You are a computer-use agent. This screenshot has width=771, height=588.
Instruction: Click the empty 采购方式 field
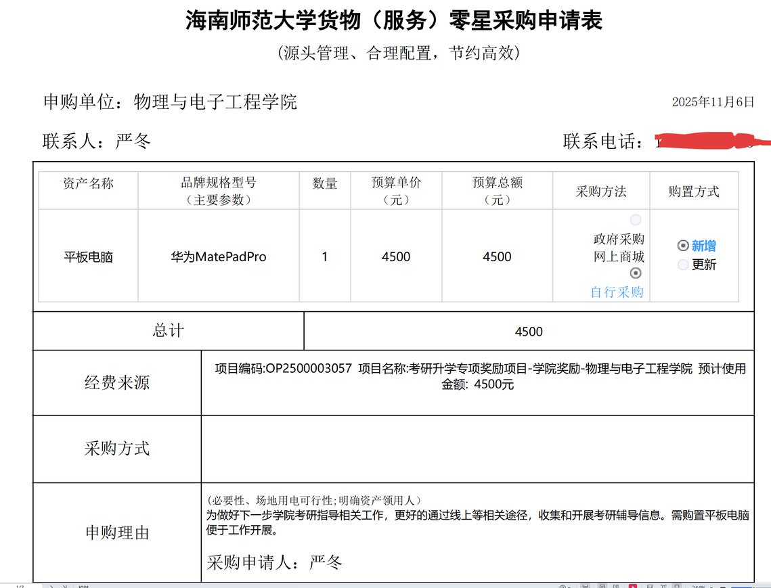477,449
